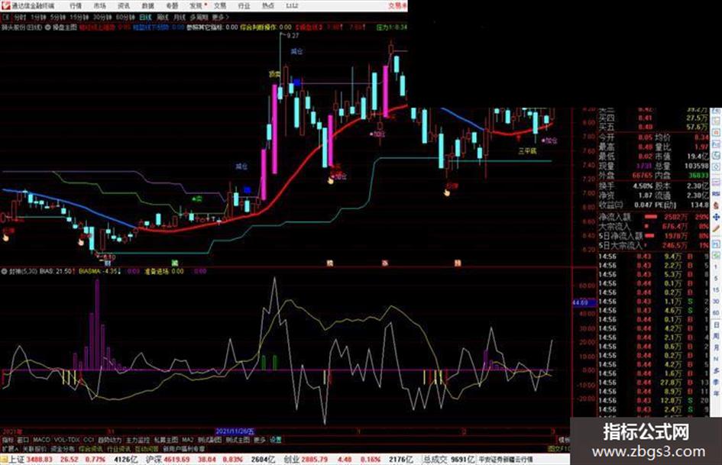Open the 行业资讯 tab

[x=118, y=448]
